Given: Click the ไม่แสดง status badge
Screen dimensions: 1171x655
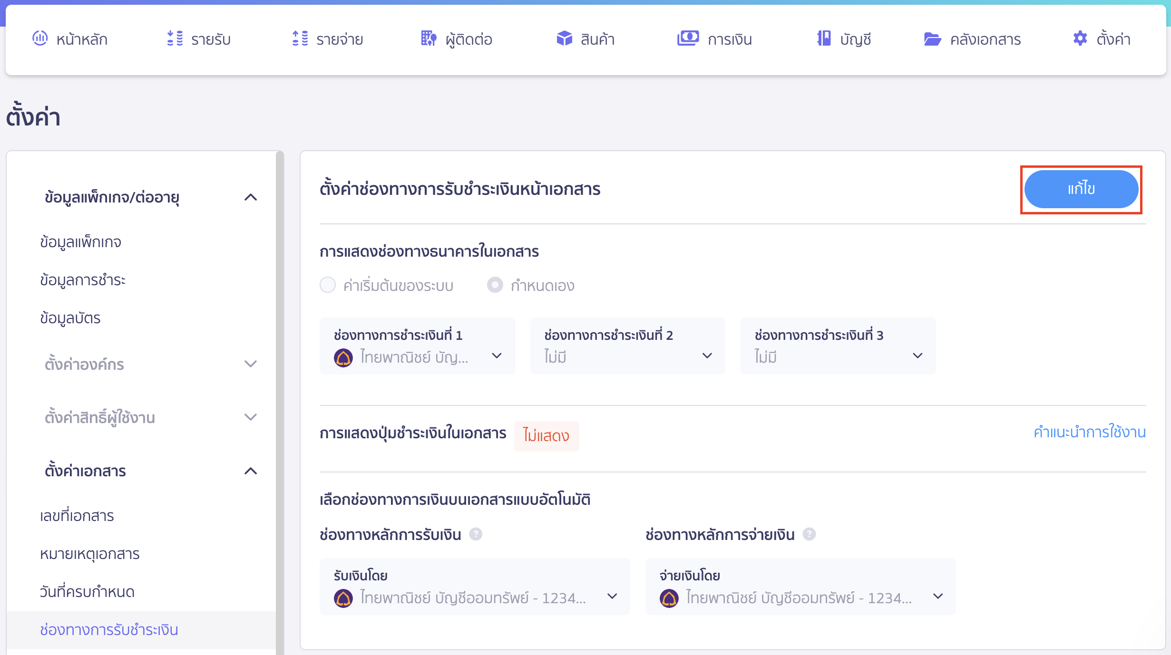Looking at the screenshot, I should point(546,436).
